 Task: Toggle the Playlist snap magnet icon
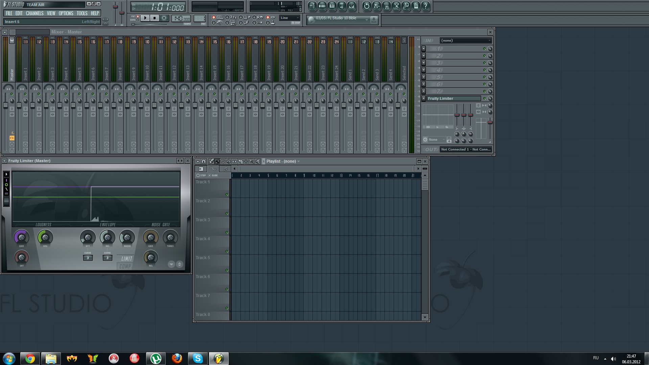[x=204, y=161]
